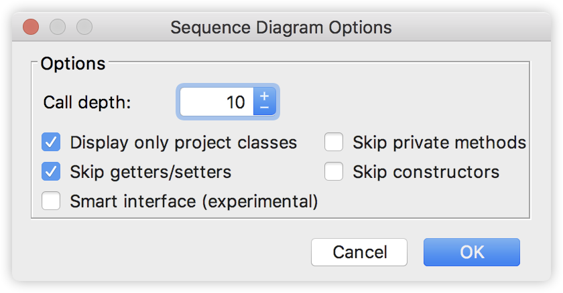This screenshot has height=293, width=563.
Task: Increase call depth with the plus stepper
Action: pos(264,96)
